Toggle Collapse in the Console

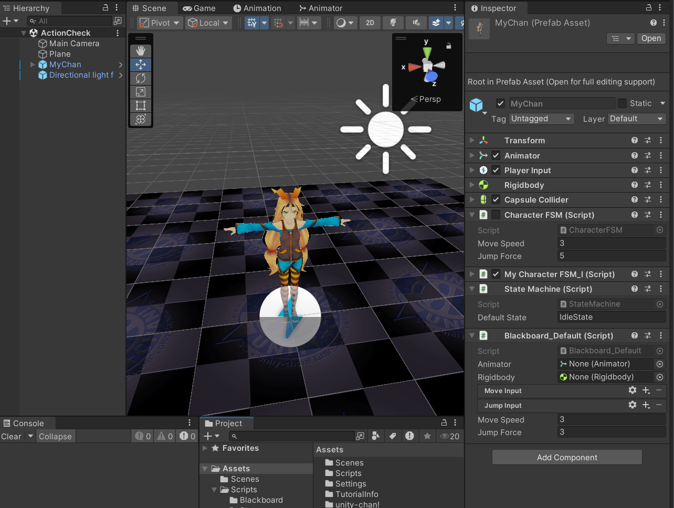(x=55, y=436)
